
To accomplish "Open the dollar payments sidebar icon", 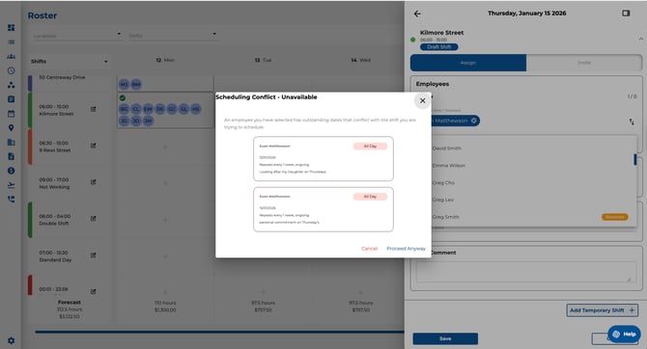I will 12,171.
